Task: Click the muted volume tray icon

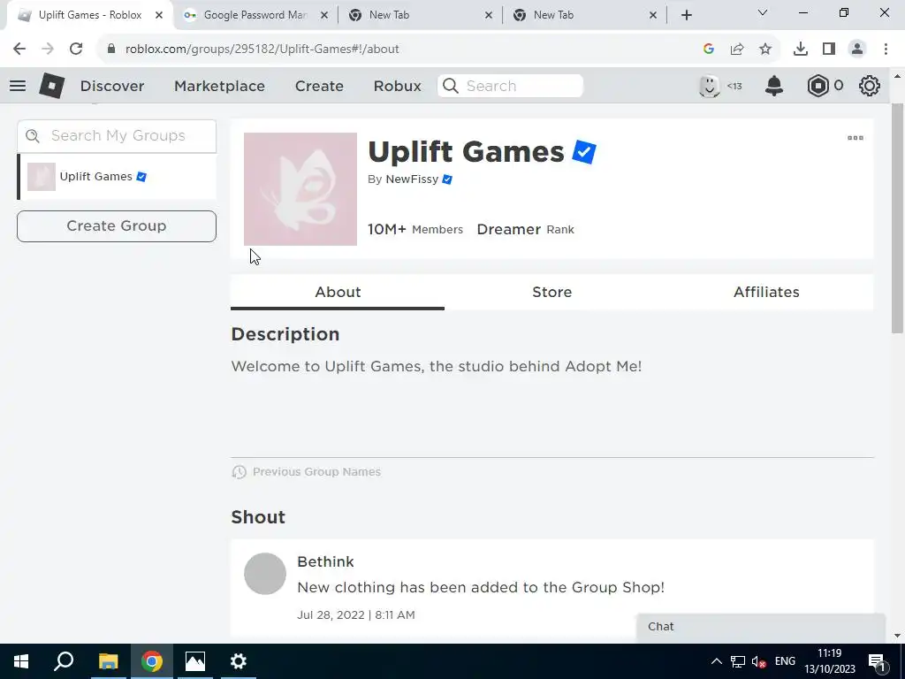Action: 759,661
